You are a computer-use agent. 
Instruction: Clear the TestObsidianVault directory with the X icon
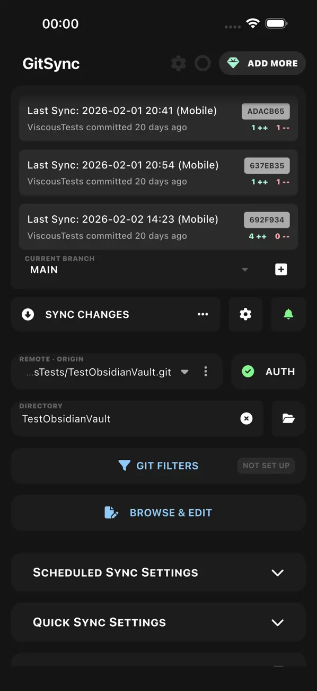(246, 418)
